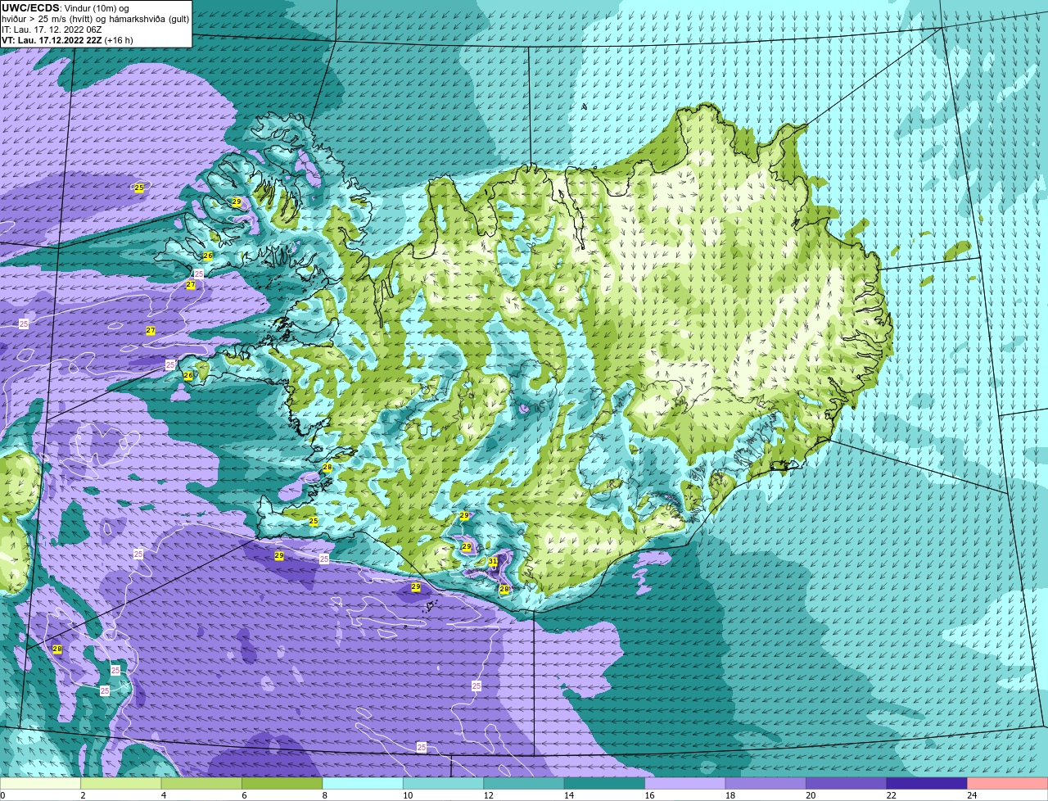Click the legend tick label 6
Image resolution: width=1048 pixels, height=801 pixels.
click(x=243, y=794)
